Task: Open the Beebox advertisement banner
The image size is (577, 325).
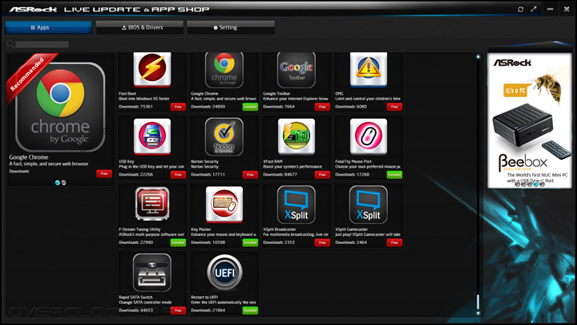Action: pos(530,120)
